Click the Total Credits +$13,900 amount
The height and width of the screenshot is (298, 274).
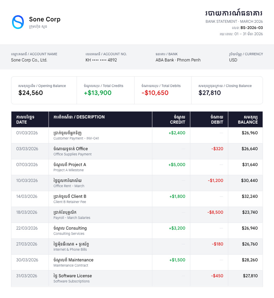pyautogui.click(x=98, y=93)
